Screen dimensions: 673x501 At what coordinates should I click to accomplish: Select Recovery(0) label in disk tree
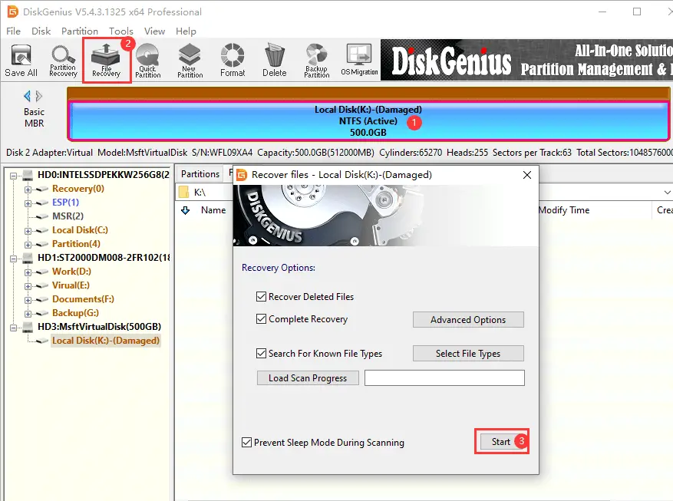[78, 189]
